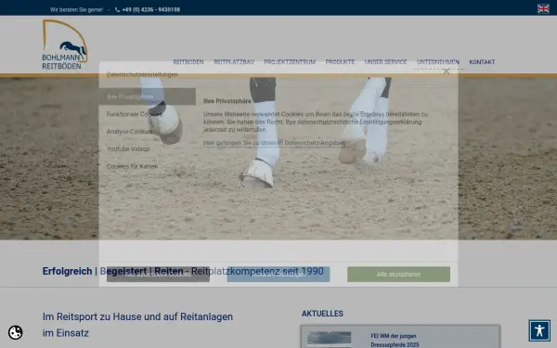This screenshot has width=557, height=348.
Task: Click the 'Wir beraten Sie gerne!' text
Action: coord(76,9)
